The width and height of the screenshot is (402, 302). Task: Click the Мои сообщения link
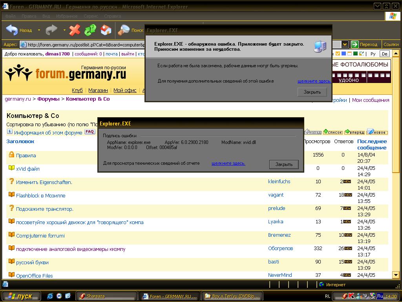(371, 100)
